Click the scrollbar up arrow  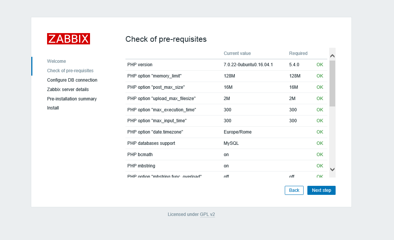332,56
